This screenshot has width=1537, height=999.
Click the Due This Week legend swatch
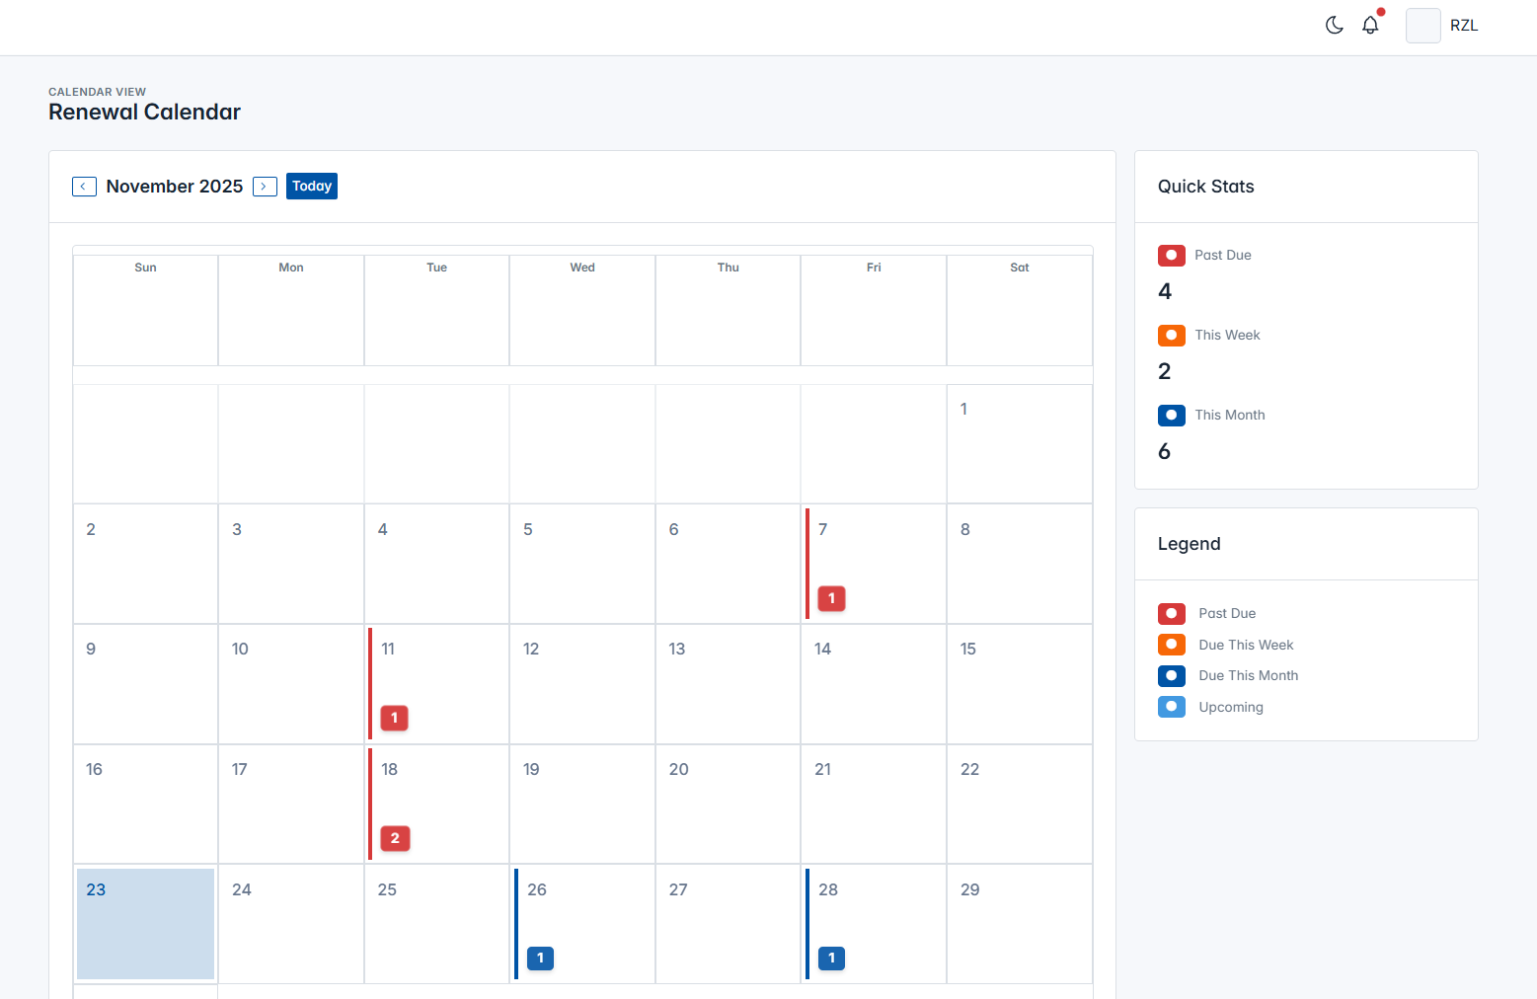1171,645
